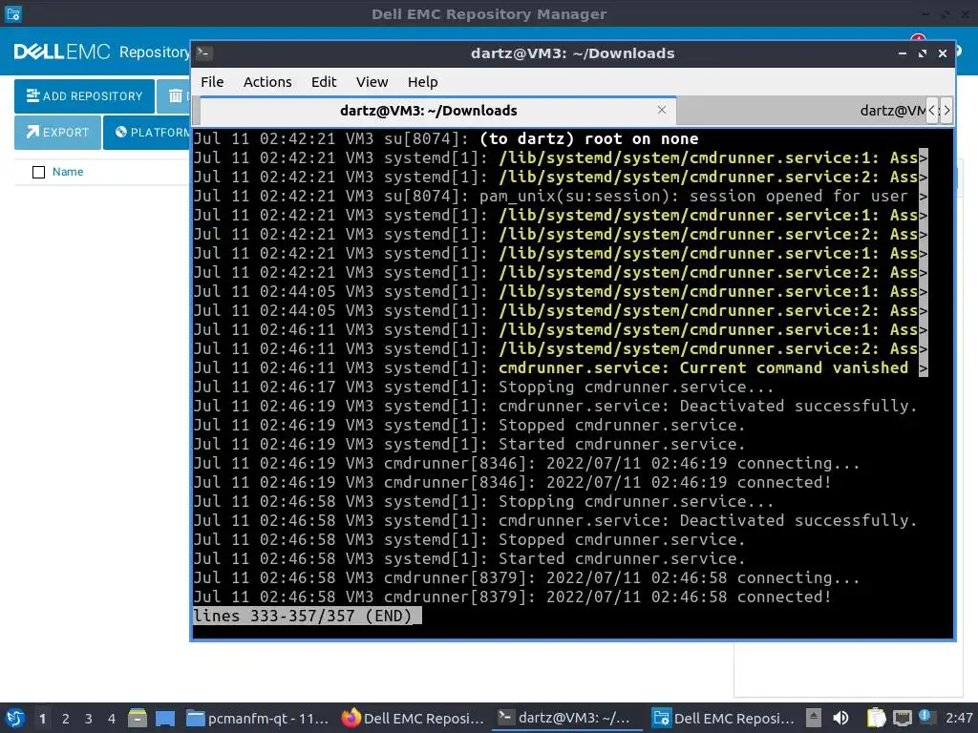Click the cmdrunner[8379] connected! line
978x733 pixels.
pos(512,597)
